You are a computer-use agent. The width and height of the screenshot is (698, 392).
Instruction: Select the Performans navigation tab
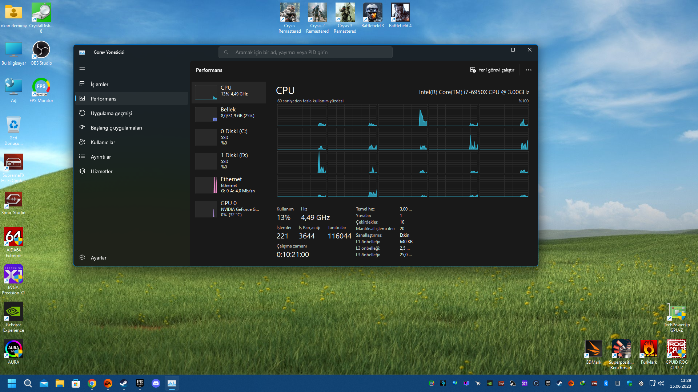(x=103, y=99)
